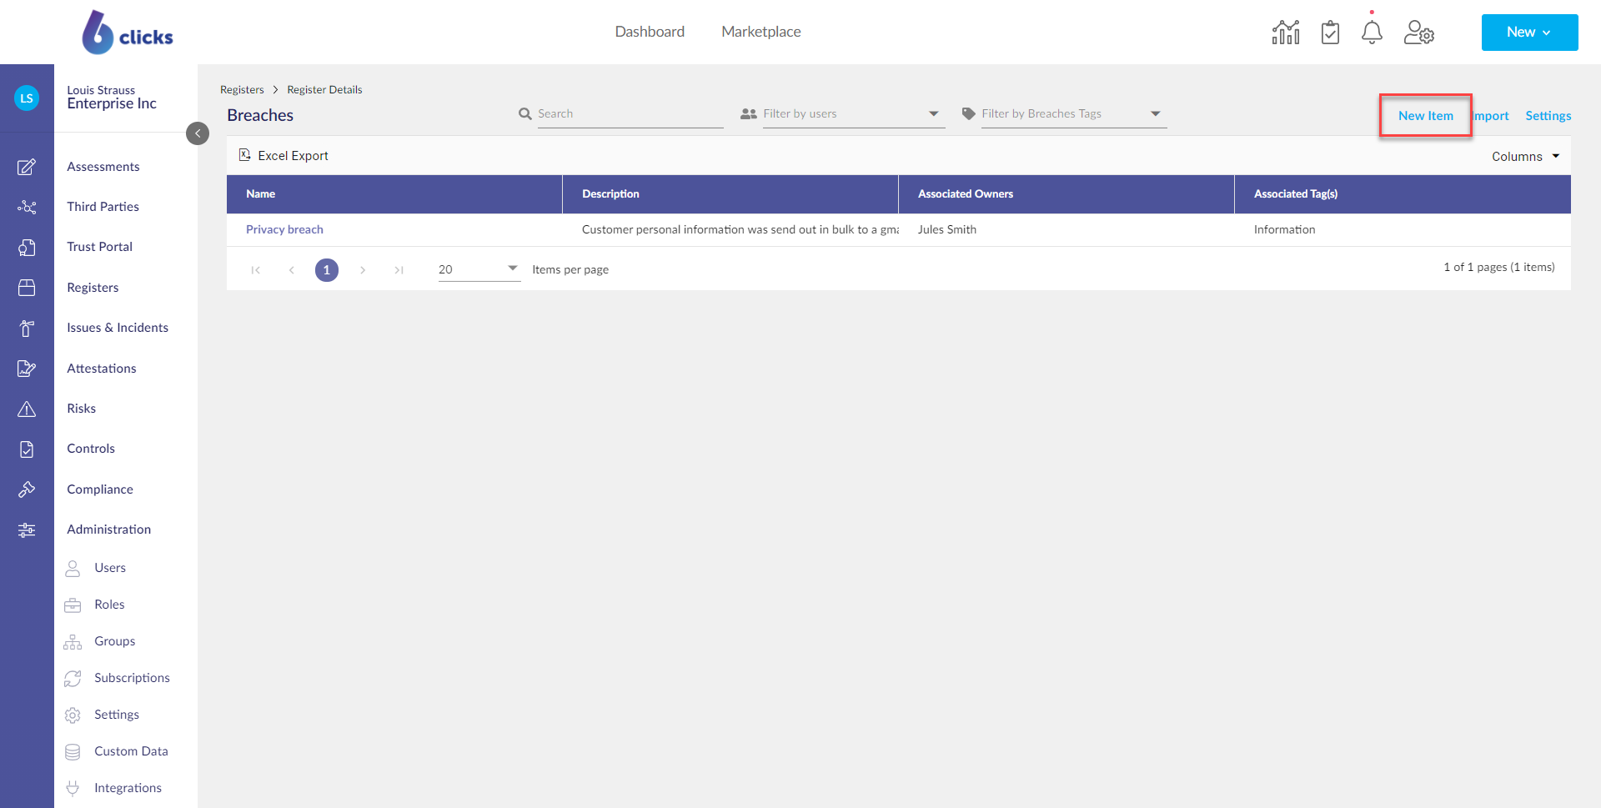Click the New Item link
The width and height of the screenshot is (1601, 808).
pyautogui.click(x=1425, y=116)
